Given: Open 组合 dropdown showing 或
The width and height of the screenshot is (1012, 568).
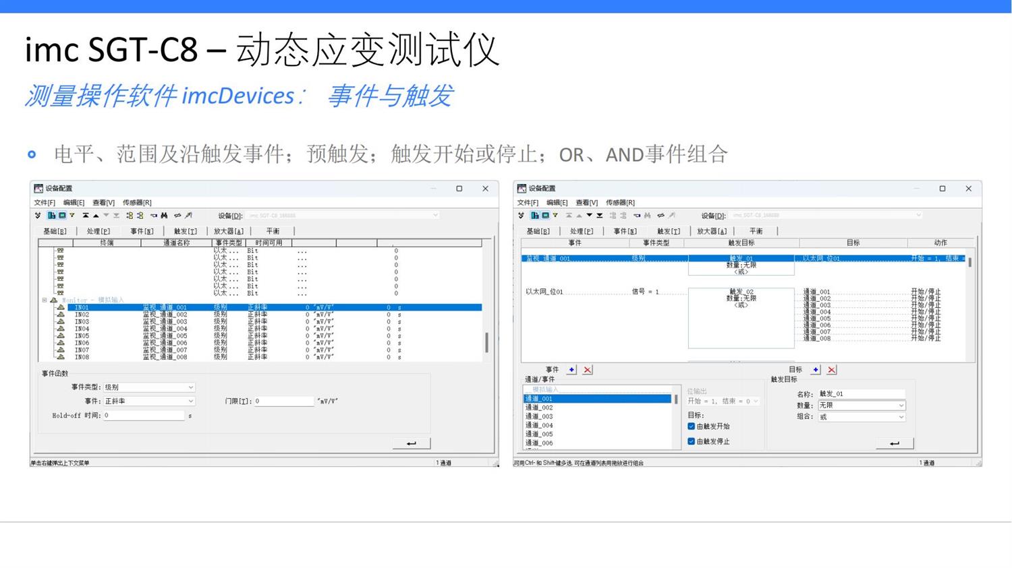Looking at the screenshot, I should tap(861, 417).
